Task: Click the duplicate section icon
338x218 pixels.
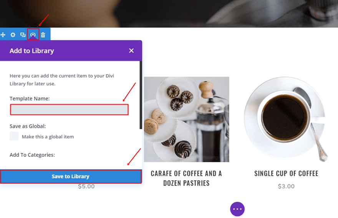Action: (23, 35)
